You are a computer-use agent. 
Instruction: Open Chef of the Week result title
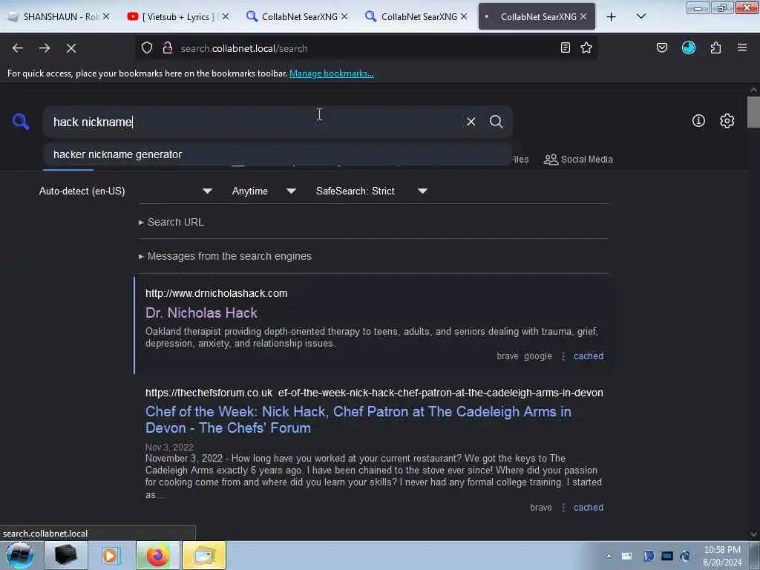pyautogui.click(x=358, y=420)
